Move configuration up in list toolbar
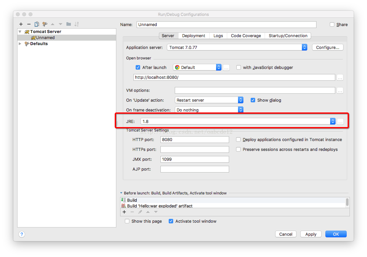367x257 pixels. [x=53, y=24]
